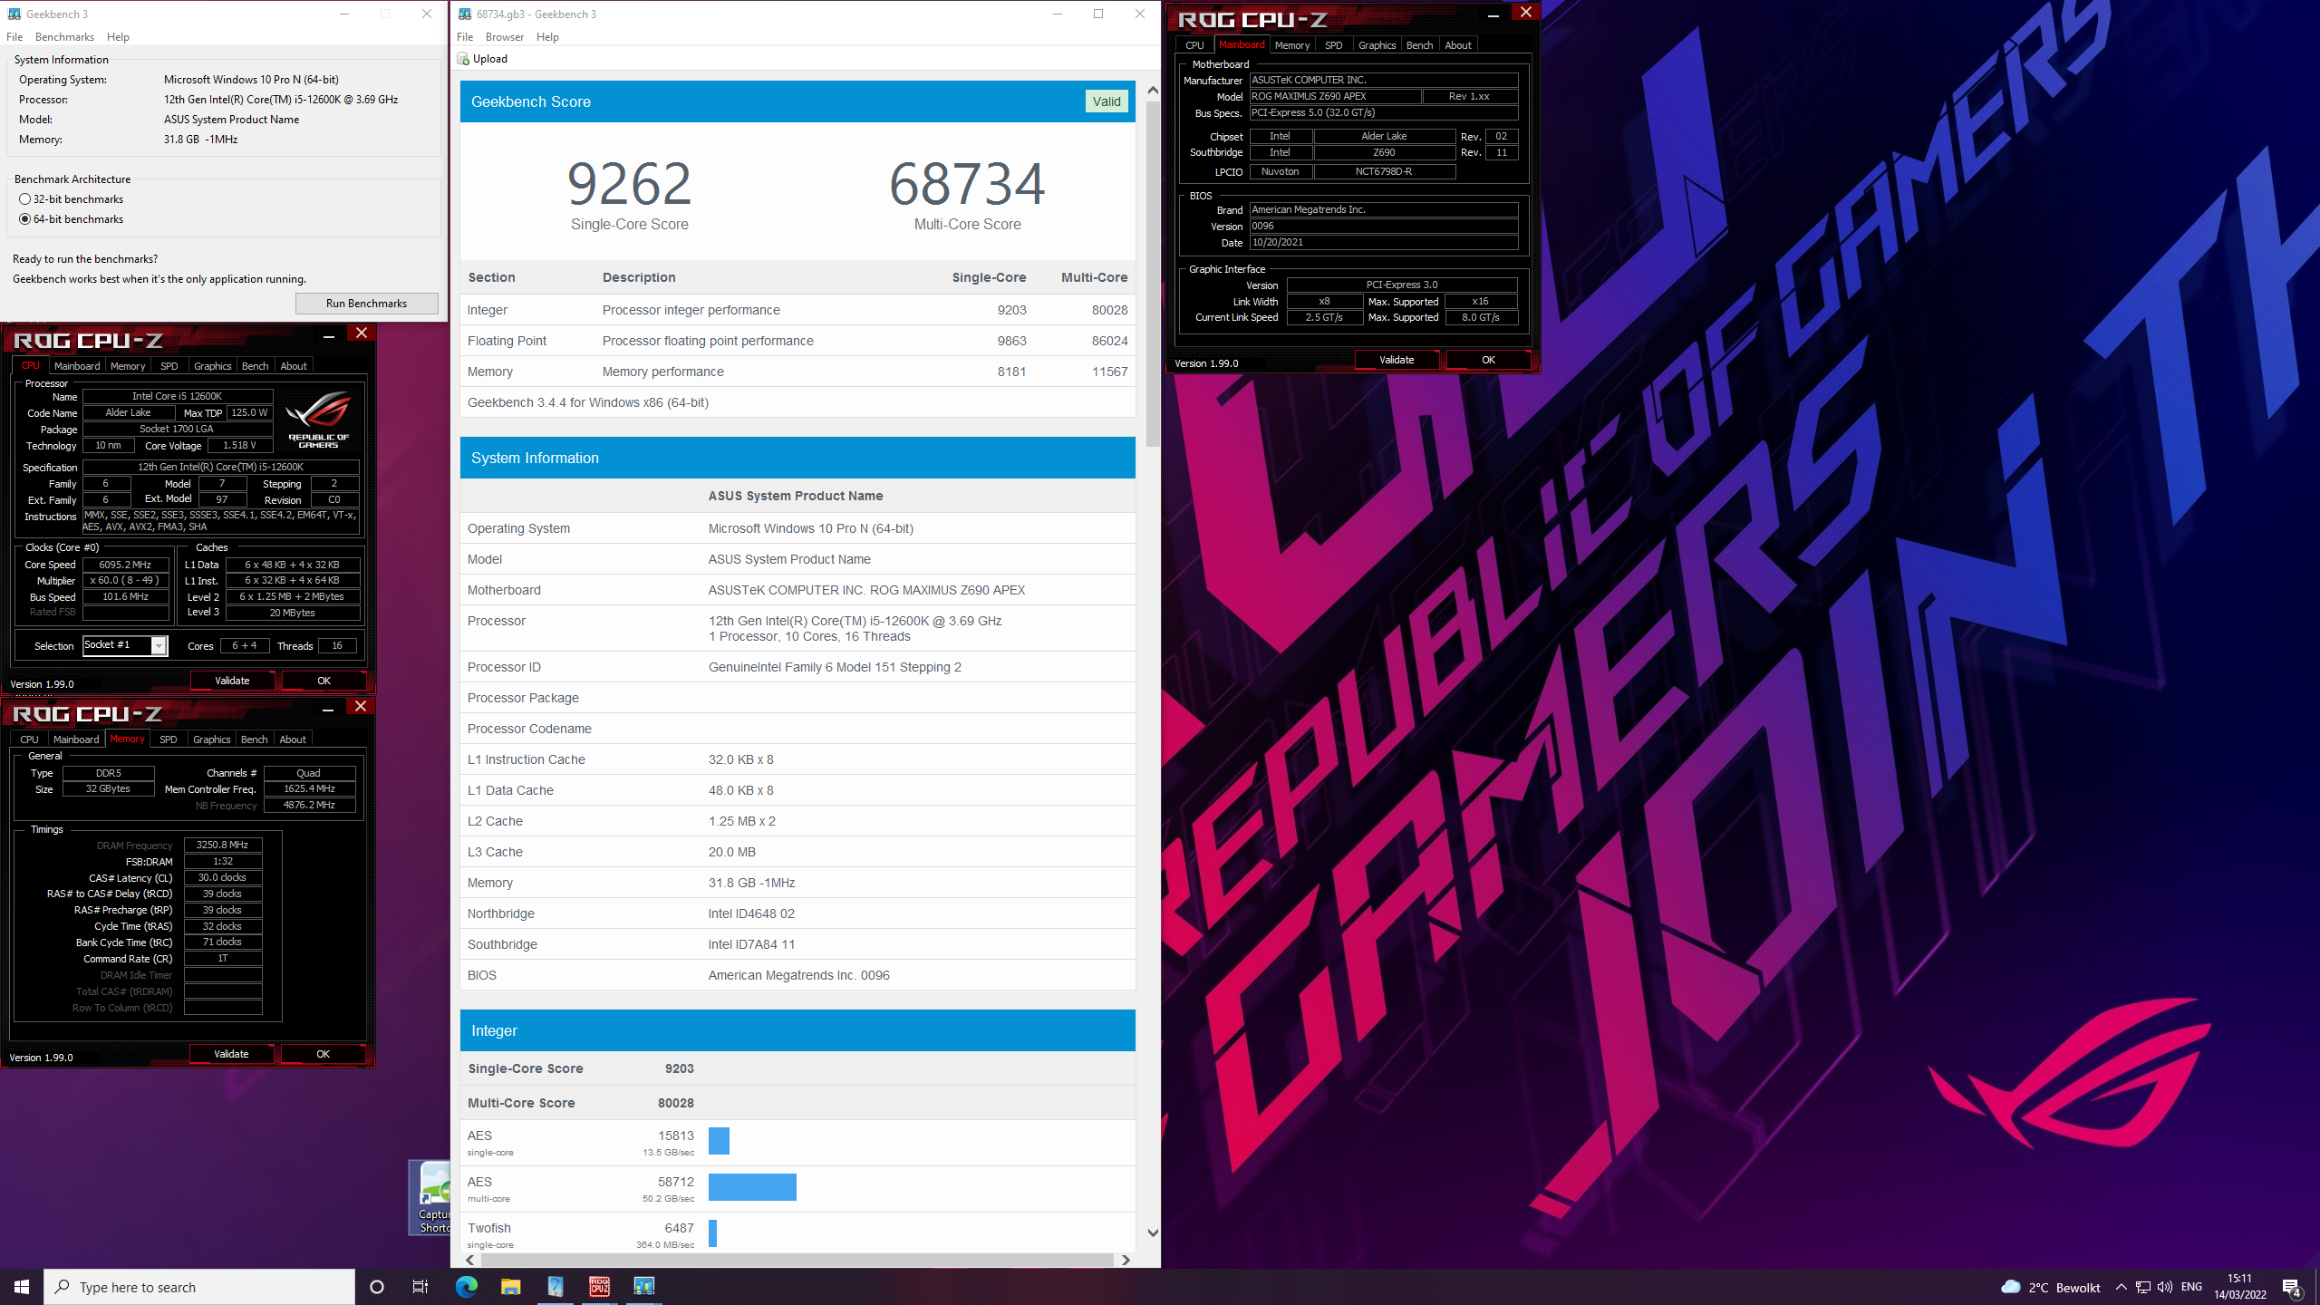Minimize the CPU-Z Mainboard window

[x=1493, y=13]
